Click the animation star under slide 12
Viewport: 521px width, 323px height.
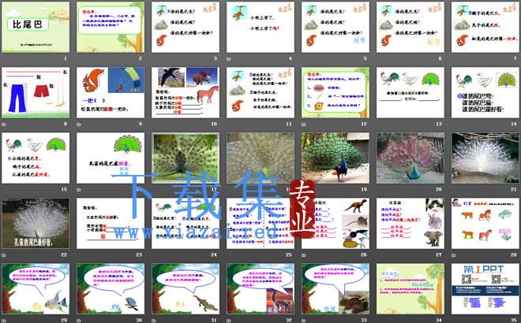coord(304,124)
